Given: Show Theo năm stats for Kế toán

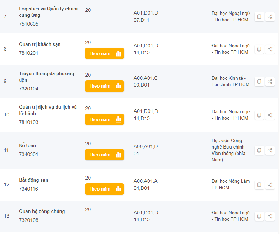Looking at the screenshot, I should click(105, 155).
